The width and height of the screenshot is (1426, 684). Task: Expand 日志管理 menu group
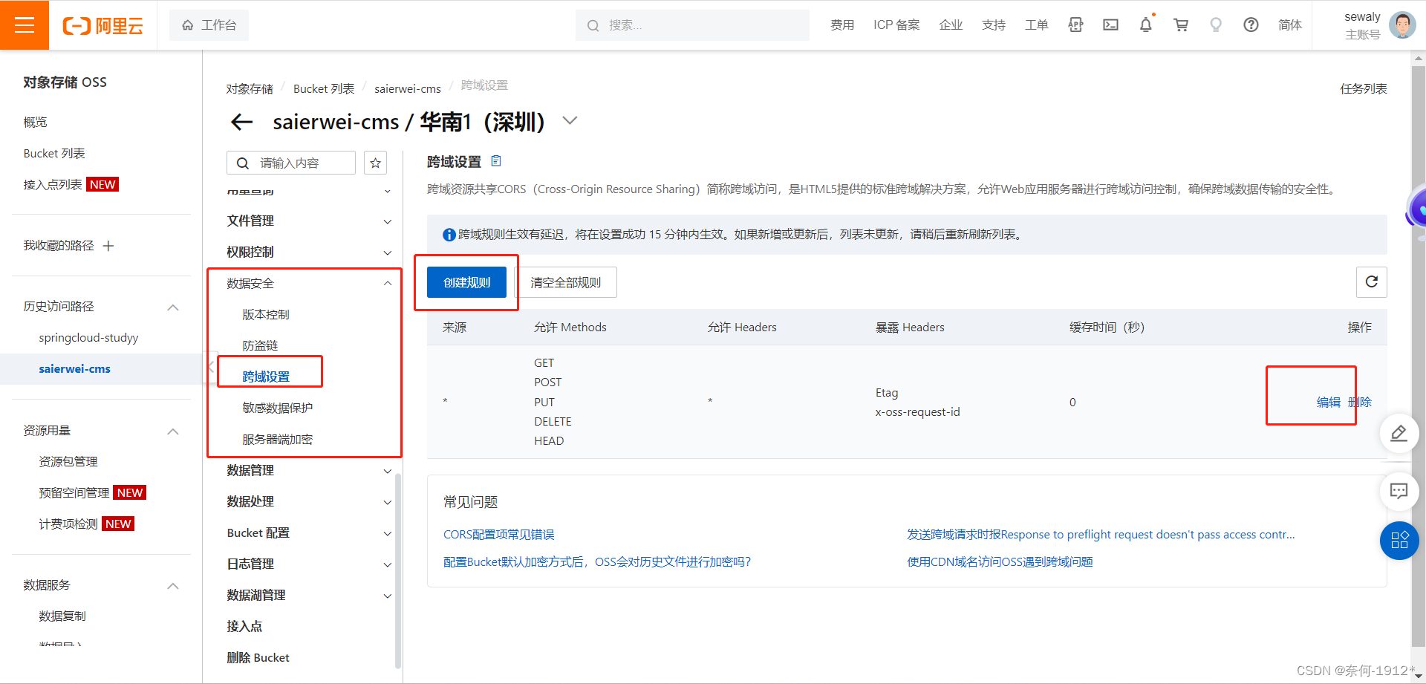(x=309, y=564)
